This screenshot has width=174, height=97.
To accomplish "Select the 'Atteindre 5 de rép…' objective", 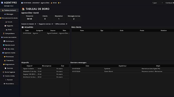I will [45, 71].
